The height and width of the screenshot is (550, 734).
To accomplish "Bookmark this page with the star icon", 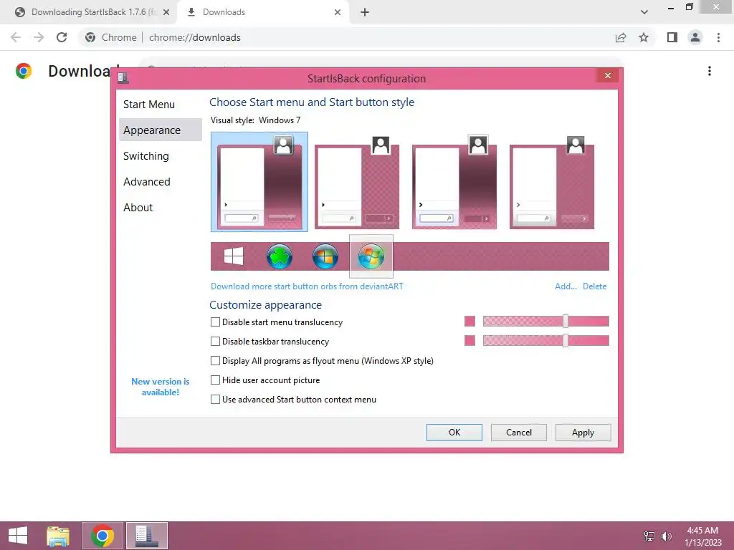I will click(644, 37).
